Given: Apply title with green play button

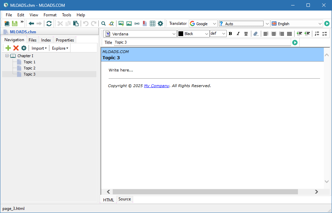Looking at the screenshot, I should tap(295, 43).
